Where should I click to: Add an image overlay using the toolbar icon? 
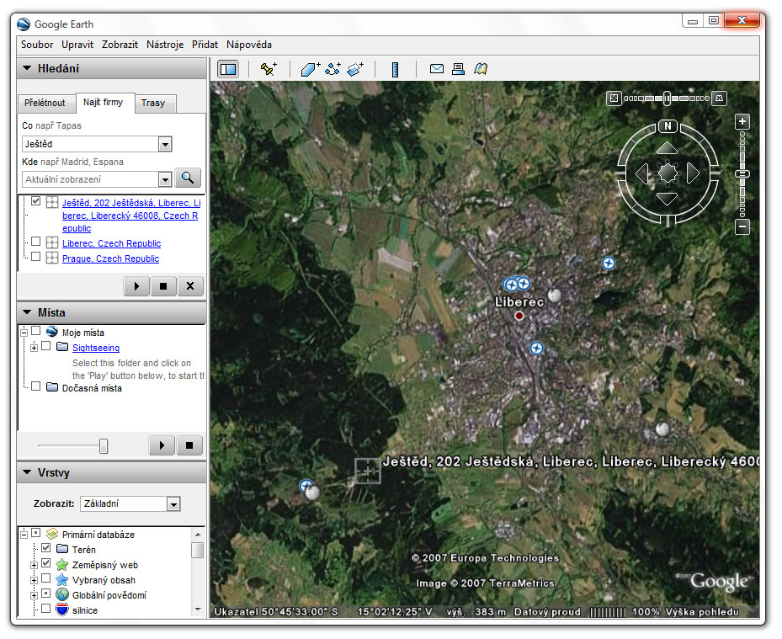(x=355, y=69)
